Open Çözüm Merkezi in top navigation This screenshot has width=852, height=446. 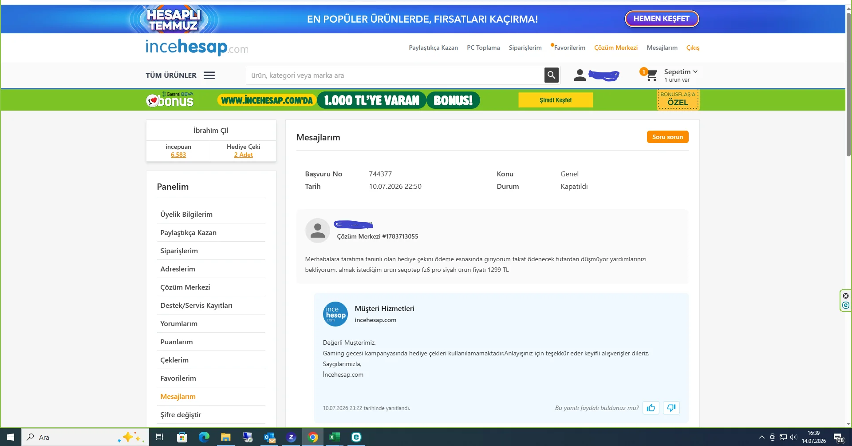(616, 48)
